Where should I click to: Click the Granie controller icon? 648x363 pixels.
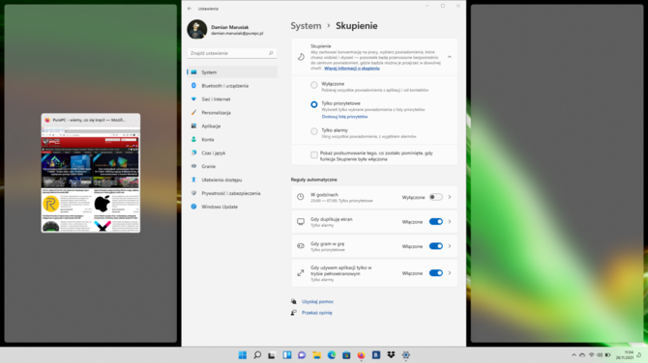click(x=193, y=166)
